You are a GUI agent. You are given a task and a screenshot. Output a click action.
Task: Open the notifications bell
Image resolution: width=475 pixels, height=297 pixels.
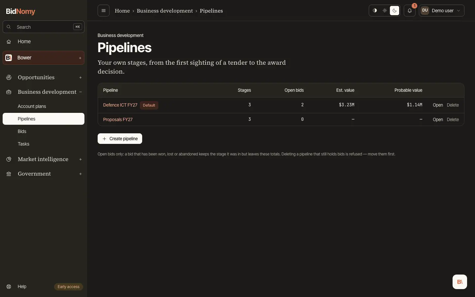(410, 11)
